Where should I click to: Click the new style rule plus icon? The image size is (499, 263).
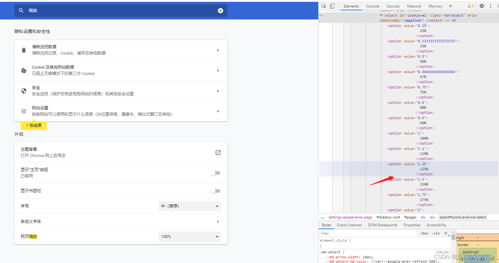[446, 233]
